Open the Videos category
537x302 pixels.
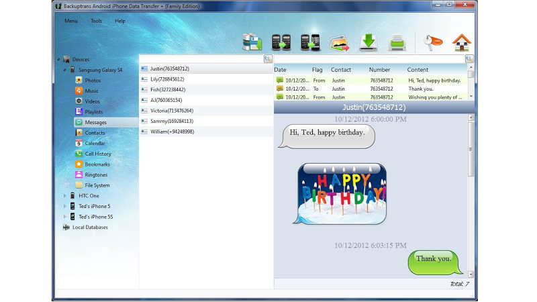click(x=92, y=101)
